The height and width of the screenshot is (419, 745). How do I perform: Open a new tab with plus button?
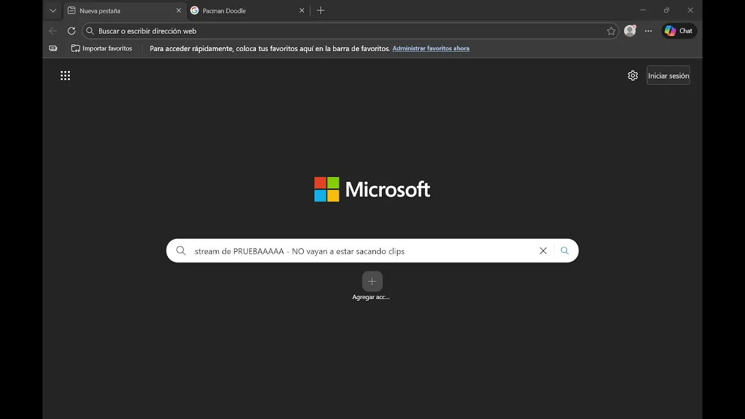[321, 10]
